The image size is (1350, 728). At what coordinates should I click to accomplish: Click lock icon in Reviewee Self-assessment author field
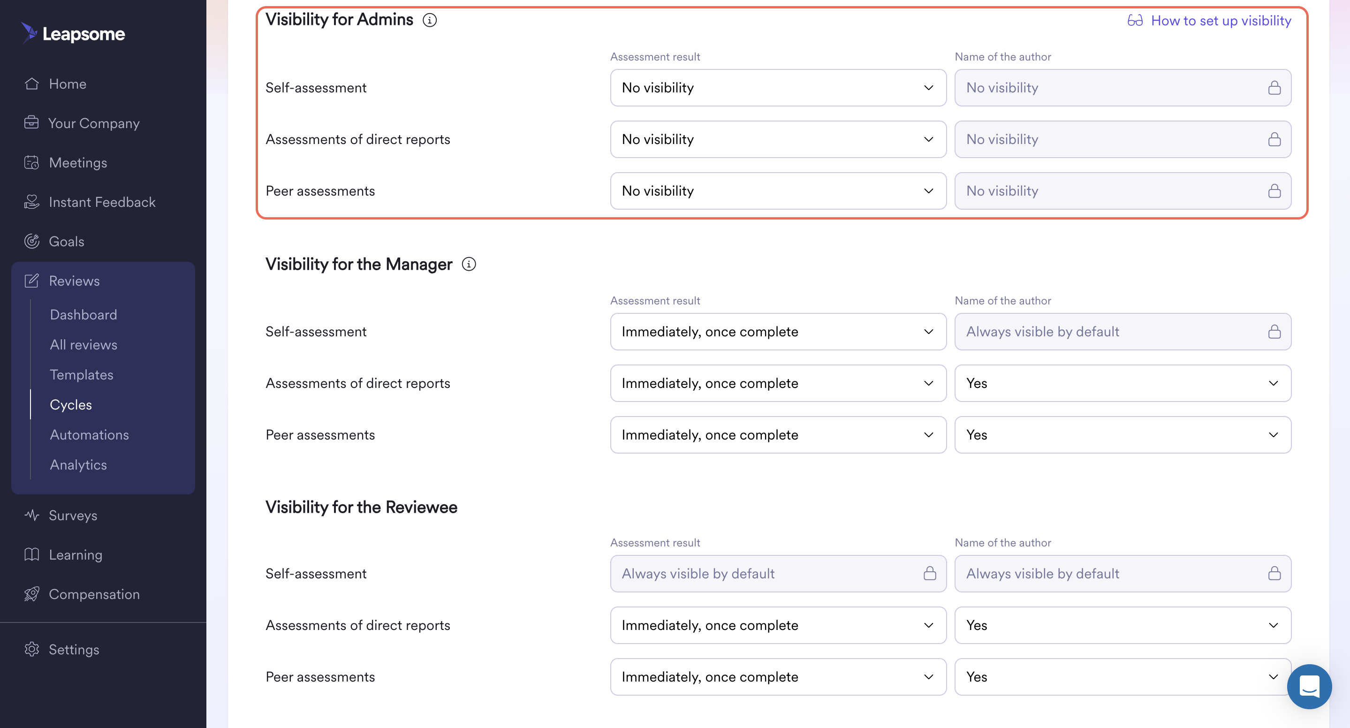tap(1274, 573)
